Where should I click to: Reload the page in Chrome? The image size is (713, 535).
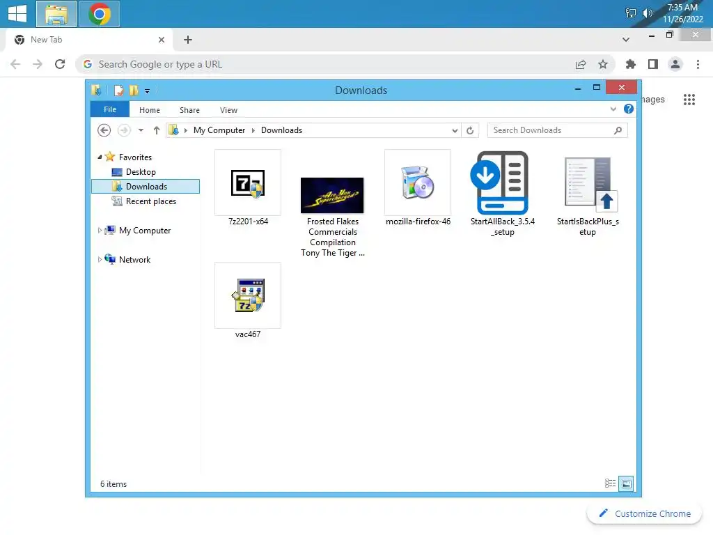pos(60,64)
